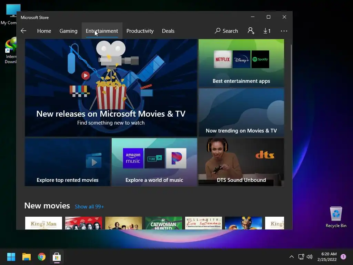Open King Richard movie thumbnail
Viewport: 353px width, 265px height.
[203, 223]
